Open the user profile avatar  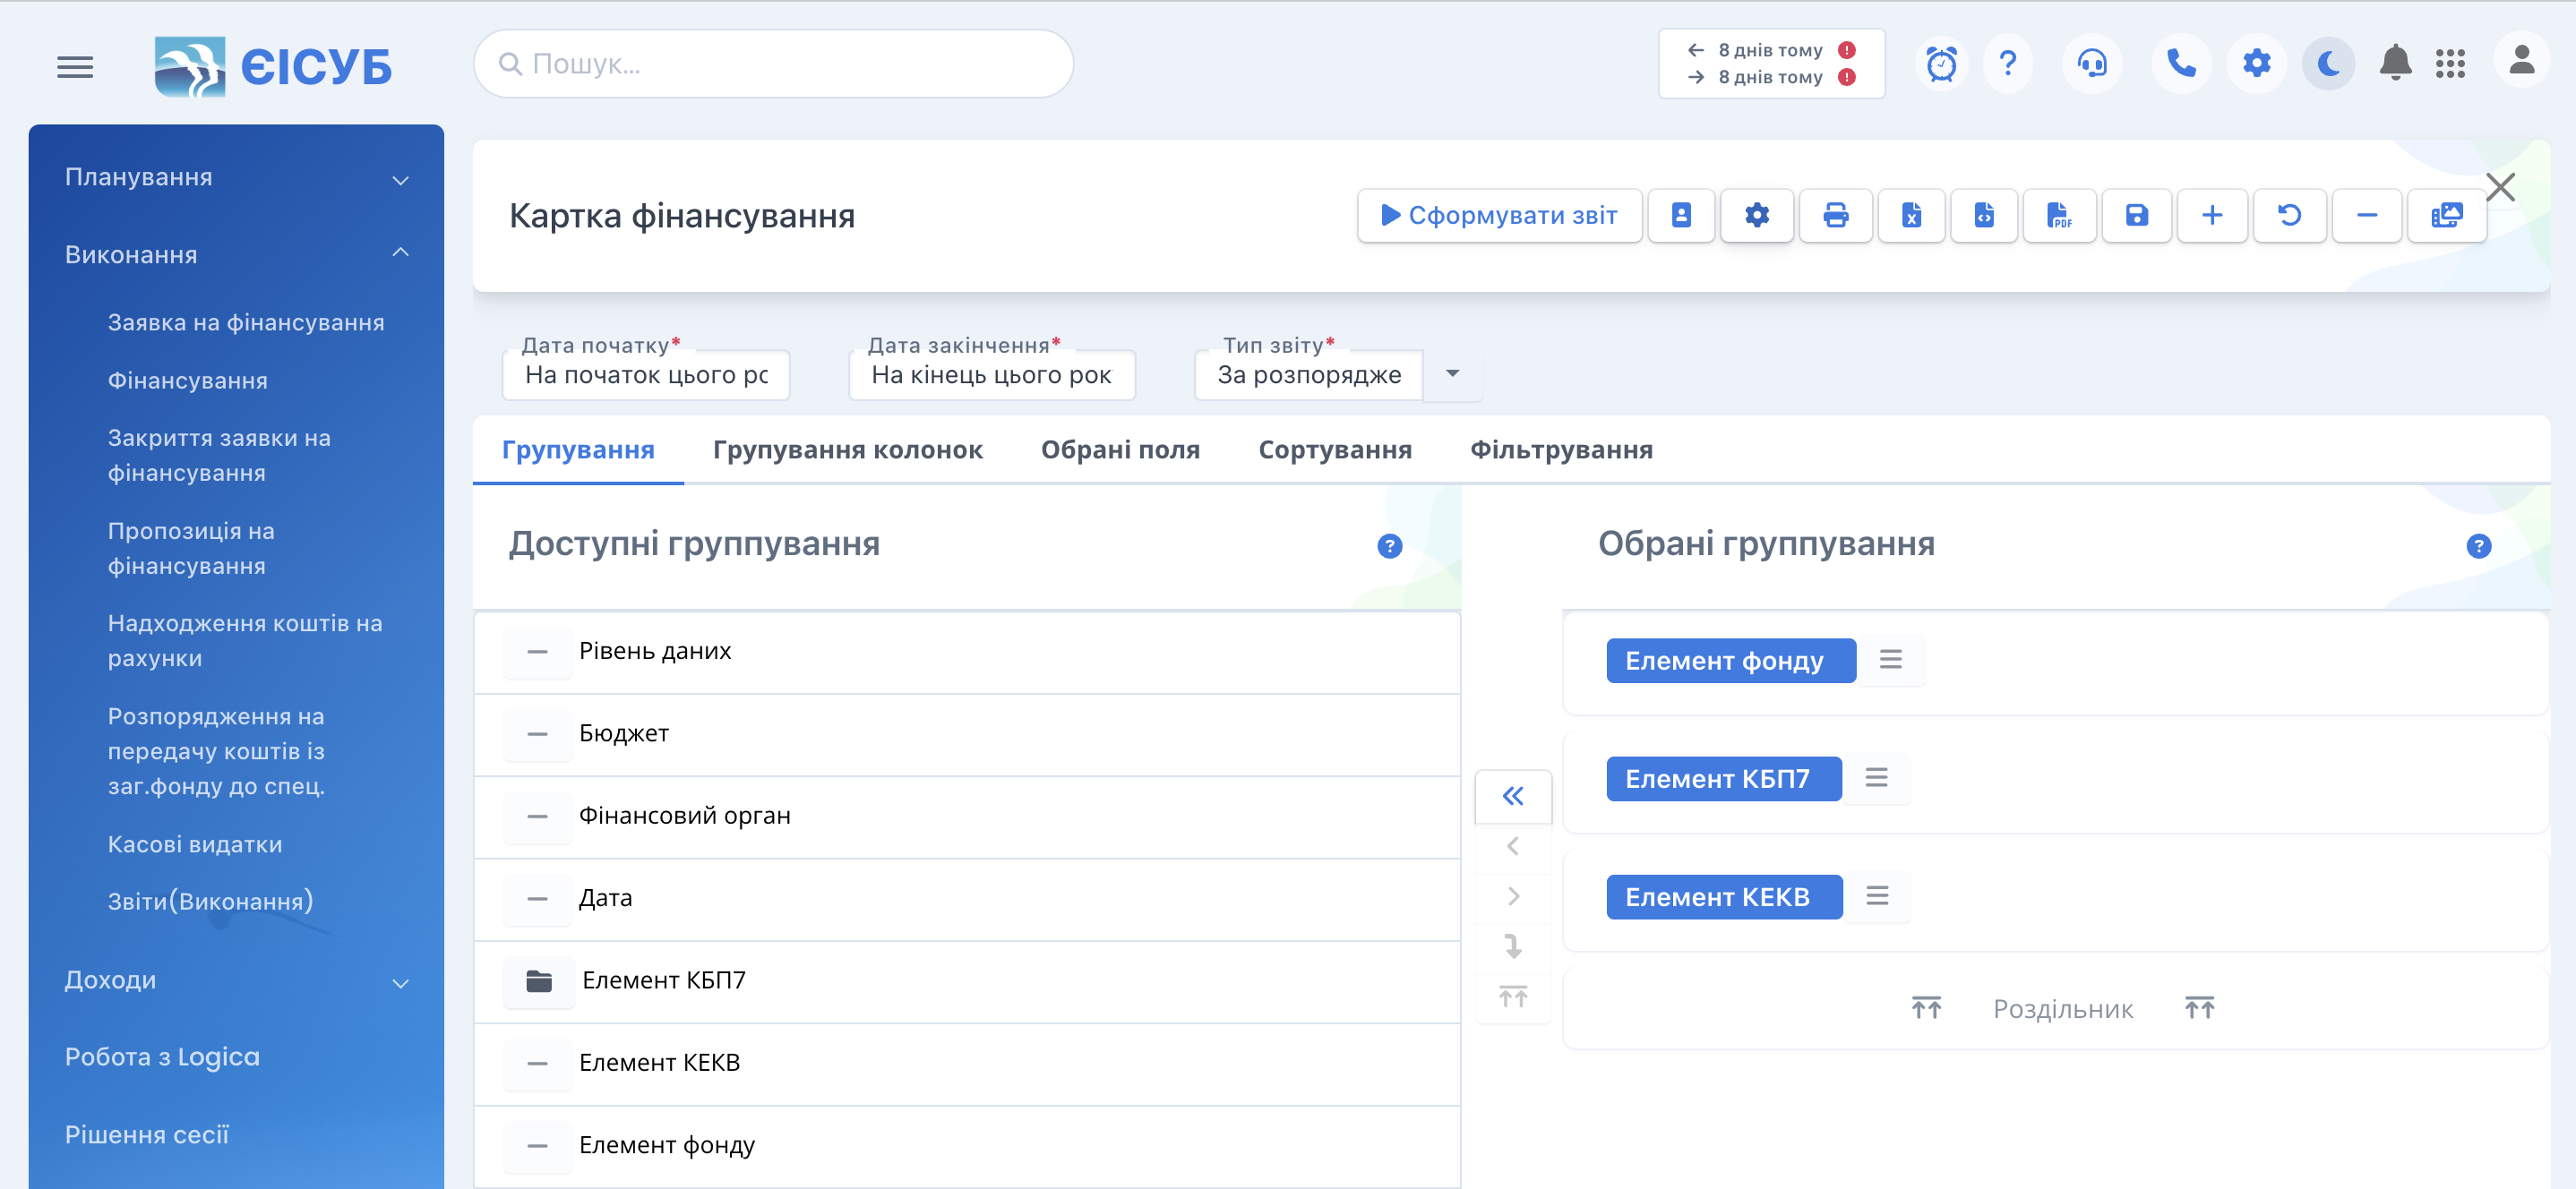click(x=2521, y=61)
